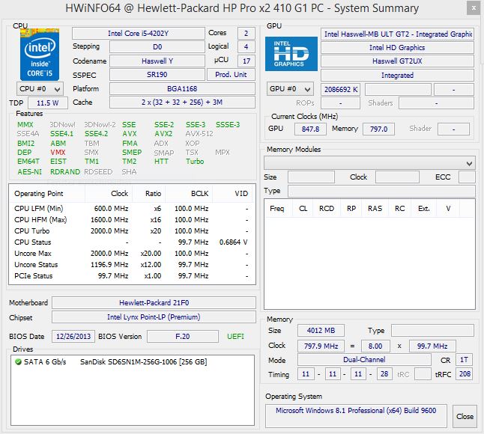Click the memory Clock 797.9 MHz field
The image size is (484, 434).
[321, 346]
